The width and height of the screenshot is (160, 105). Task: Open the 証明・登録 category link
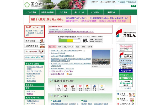[x=57, y=101]
